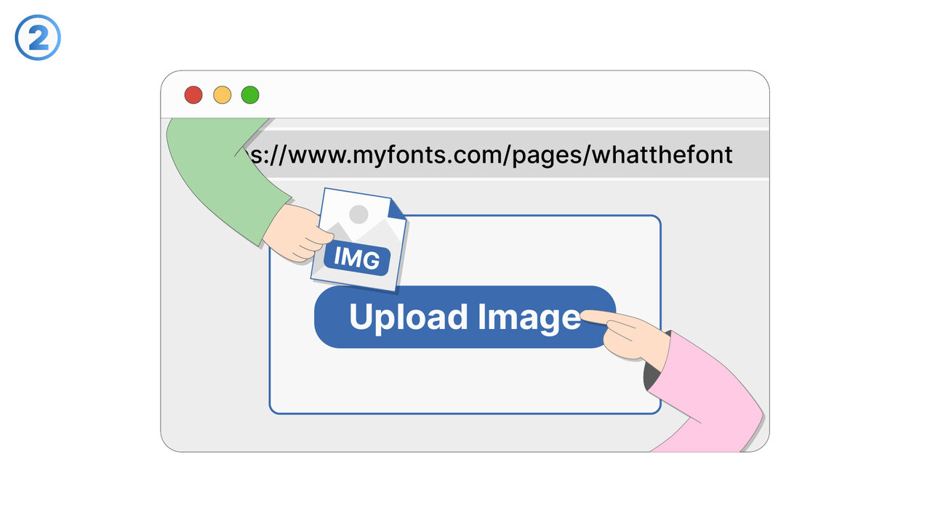The width and height of the screenshot is (930, 523).
Task: Click the step 2 number badge
Action: coord(38,38)
